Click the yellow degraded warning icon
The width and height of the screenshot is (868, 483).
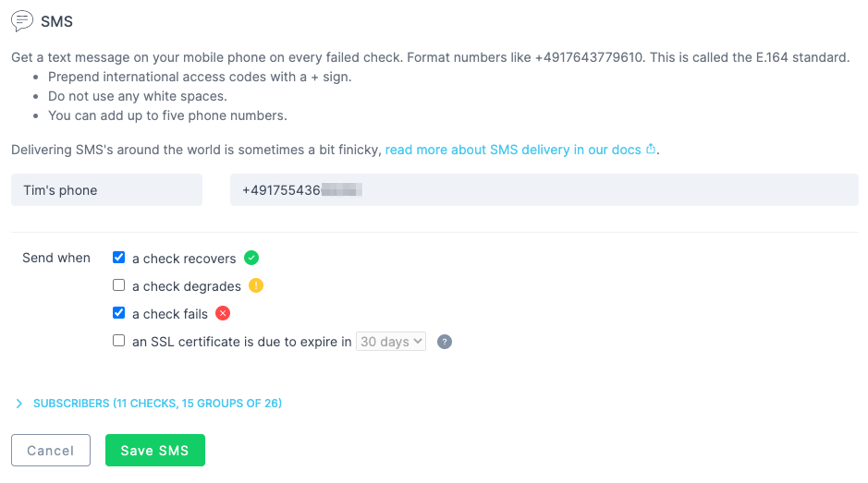point(256,285)
